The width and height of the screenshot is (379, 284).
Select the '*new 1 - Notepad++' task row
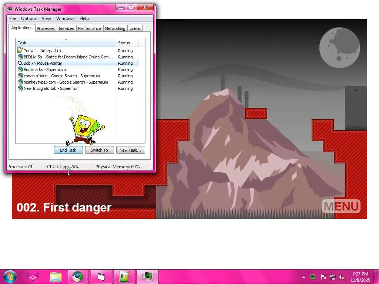[x=77, y=51]
